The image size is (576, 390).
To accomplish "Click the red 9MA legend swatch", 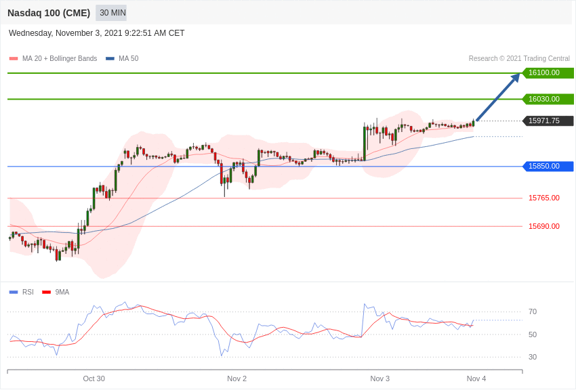I will [x=46, y=292].
